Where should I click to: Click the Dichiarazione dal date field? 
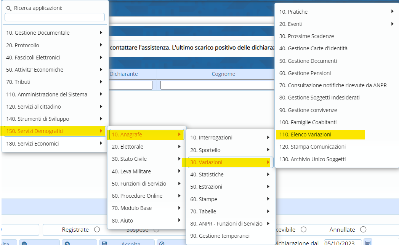pos(342,243)
